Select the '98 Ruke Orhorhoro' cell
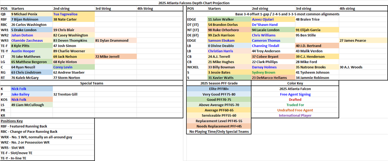The height and width of the screenshot is (161, 388). (x=229, y=30)
